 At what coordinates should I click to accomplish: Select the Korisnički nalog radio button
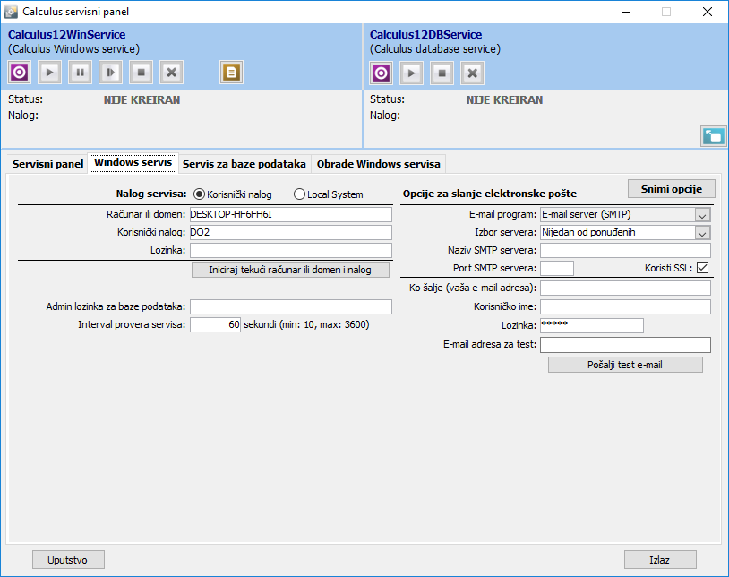[200, 194]
